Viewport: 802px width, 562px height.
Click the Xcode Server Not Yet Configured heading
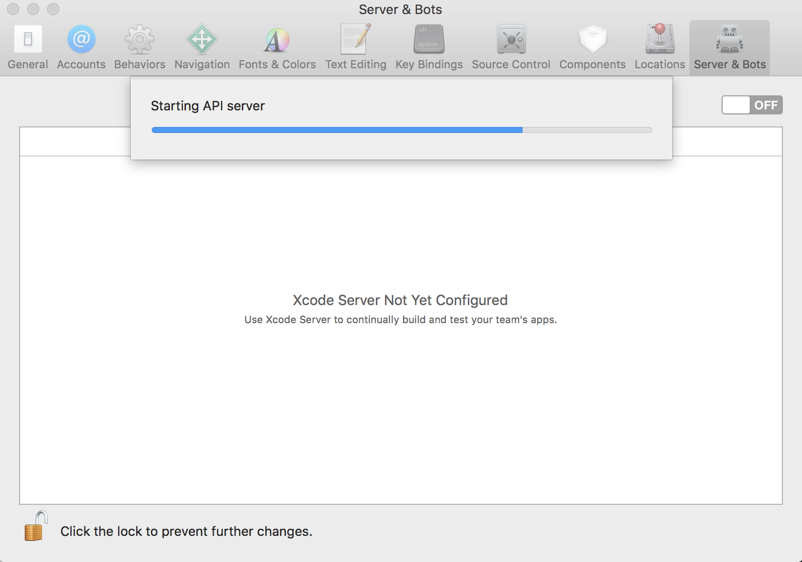click(x=400, y=300)
